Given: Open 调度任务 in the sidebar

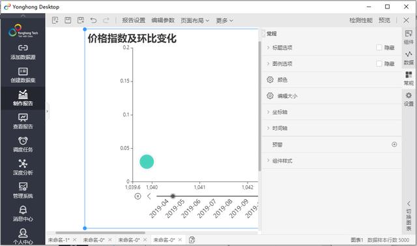Looking at the screenshot, I should click(23, 145).
